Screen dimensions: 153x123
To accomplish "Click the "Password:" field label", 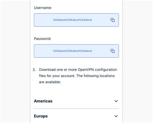I will tap(43, 39).
